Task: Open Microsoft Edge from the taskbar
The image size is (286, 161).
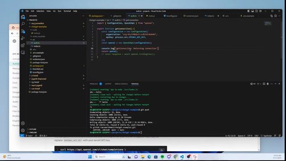Action: click(x=149, y=157)
